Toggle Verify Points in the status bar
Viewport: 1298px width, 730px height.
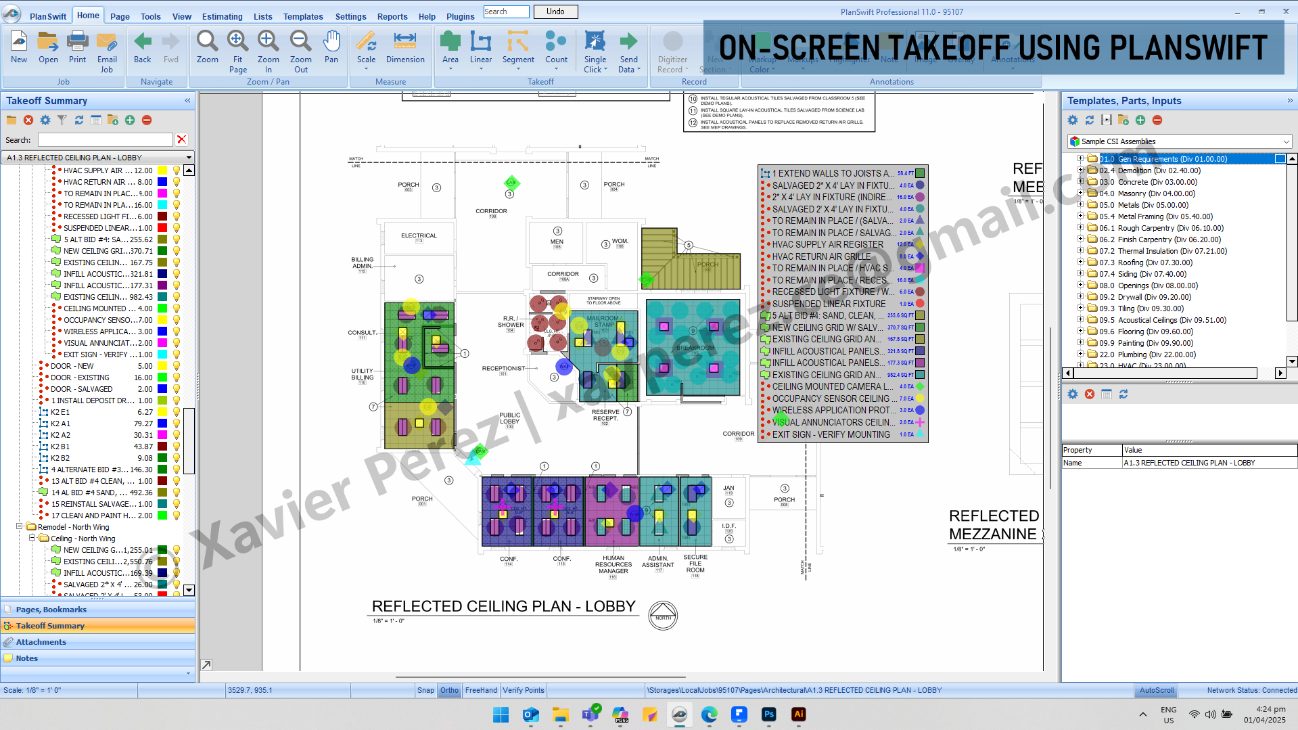pos(524,690)
